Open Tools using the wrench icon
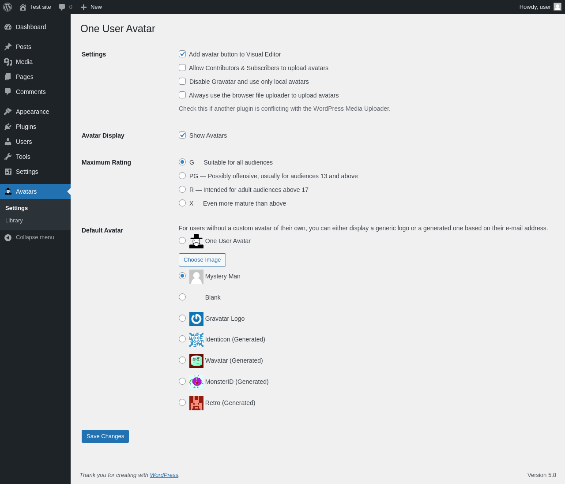This screenshot has width=565, height=484. tap(8, 157)
